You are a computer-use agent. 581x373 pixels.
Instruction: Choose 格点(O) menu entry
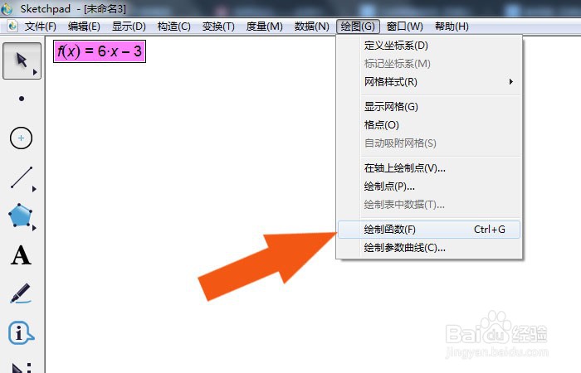[429, 124]
